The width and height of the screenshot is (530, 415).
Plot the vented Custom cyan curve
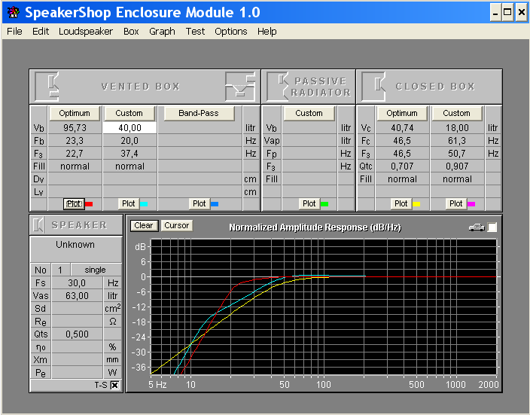[129, 204]
